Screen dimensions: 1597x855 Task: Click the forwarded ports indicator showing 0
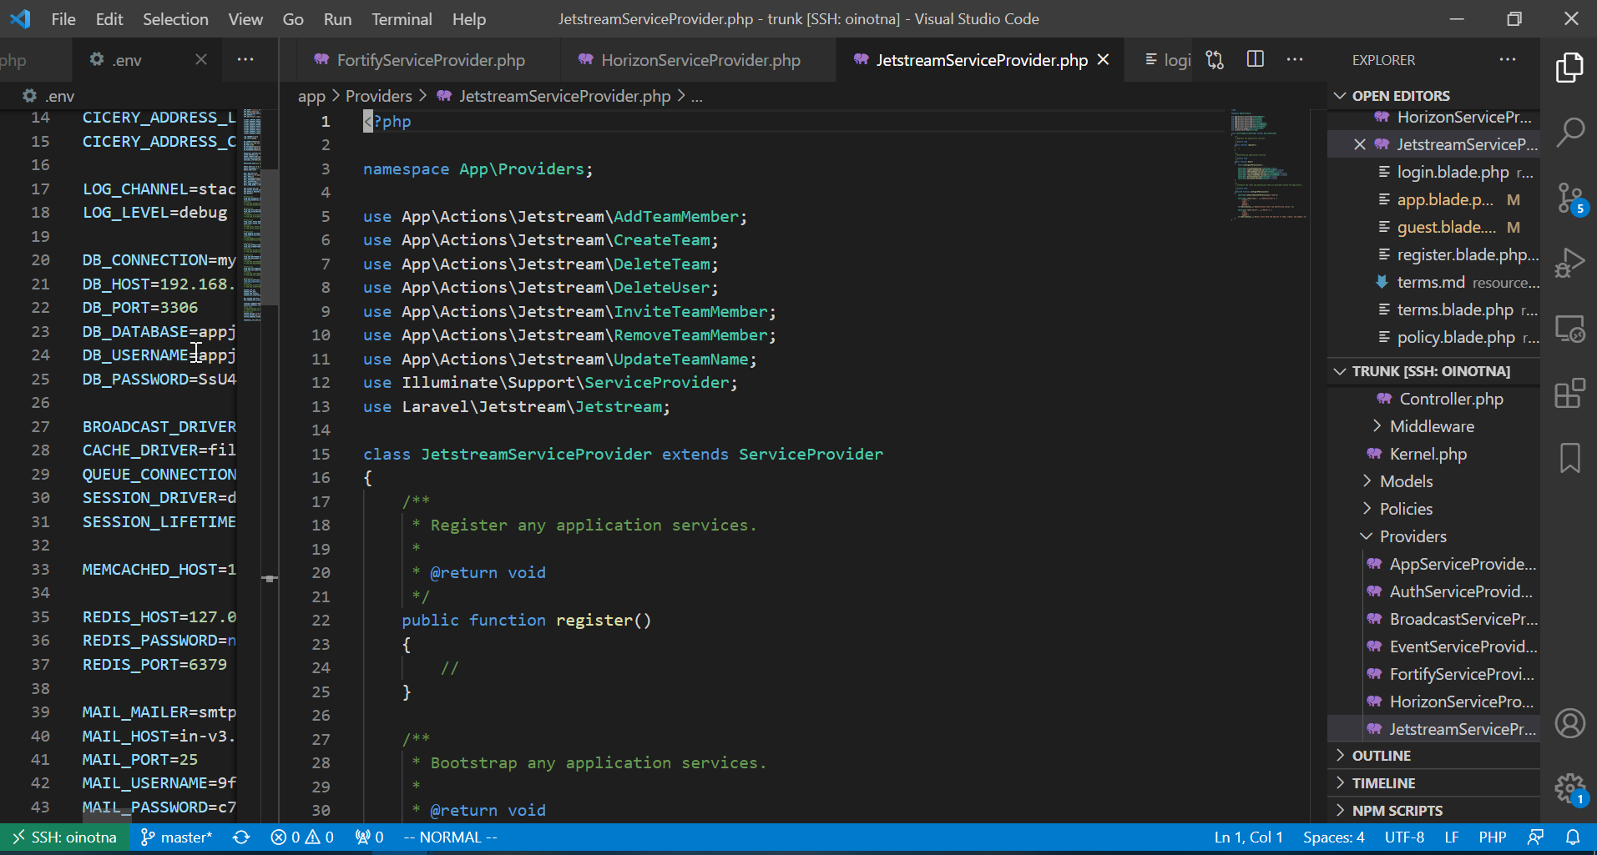(369, 837)
